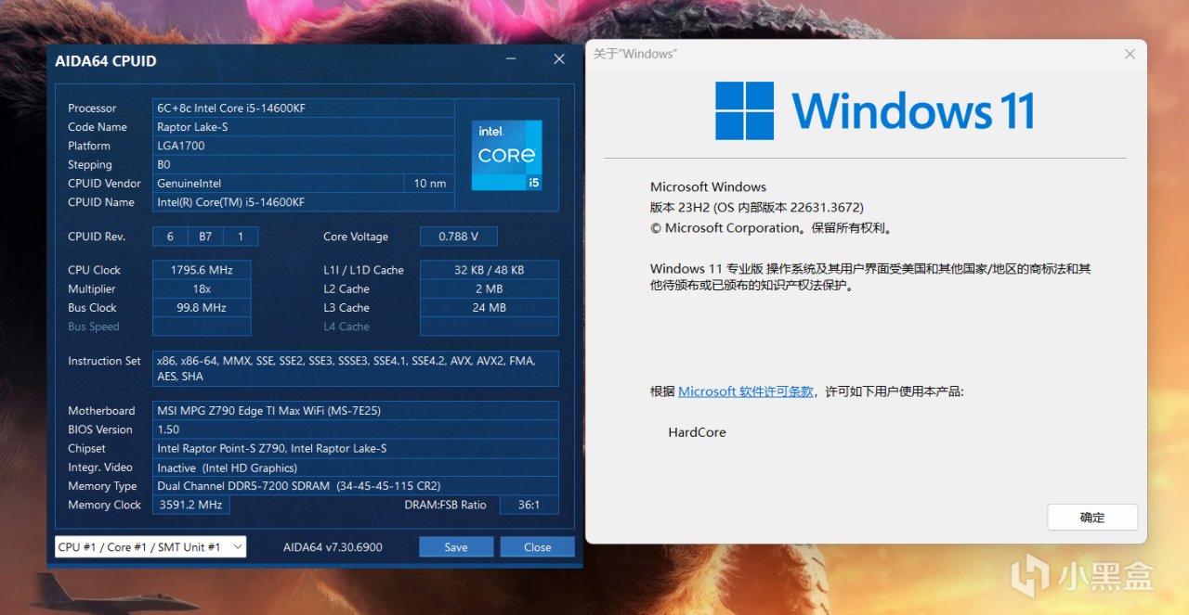Click the Bus Clock value 99.8 MHz
This screenshot has height=615, width=1189.
[202, 308]
